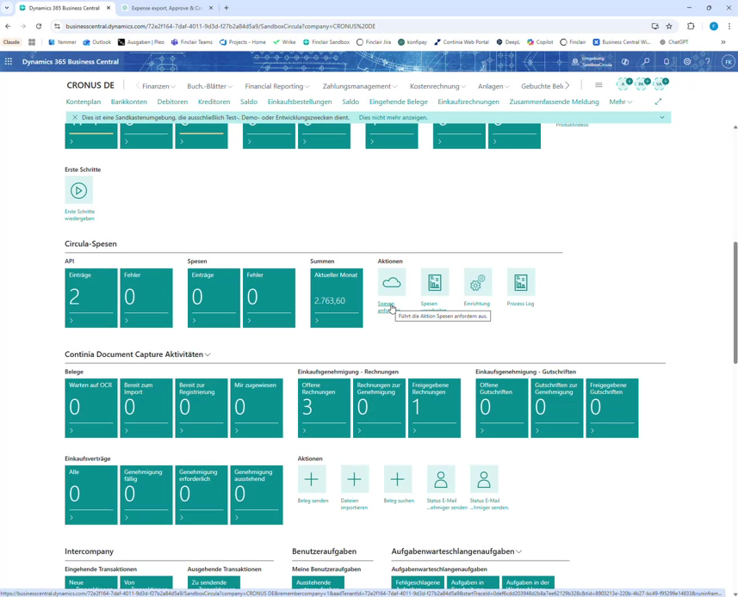Open the settings gear in header
The width and height of the screenshot is (738, 597).
(687, 62)
